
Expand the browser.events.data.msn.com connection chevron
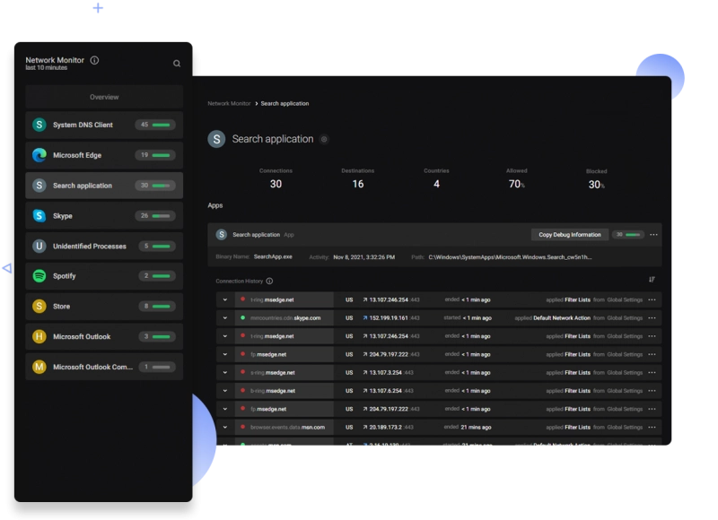coord(225,427)
